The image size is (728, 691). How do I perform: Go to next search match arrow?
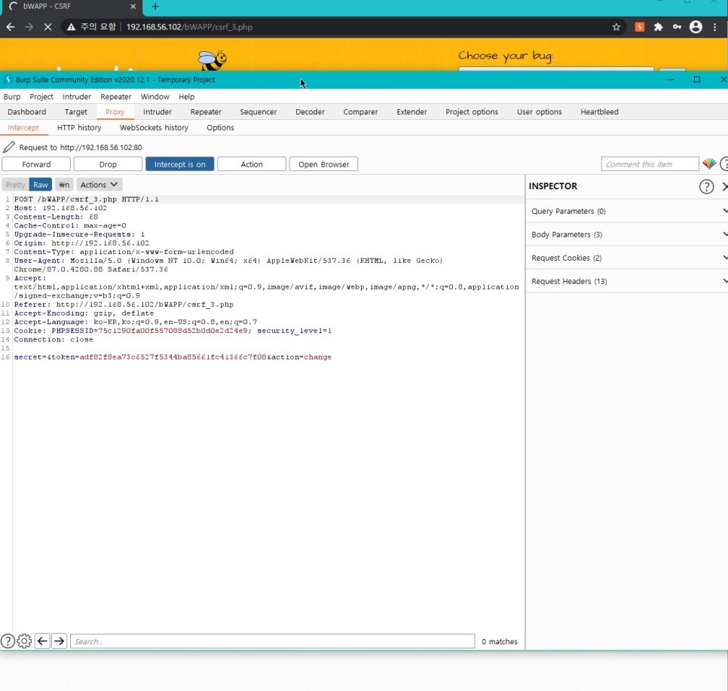(x=60, y=641)
